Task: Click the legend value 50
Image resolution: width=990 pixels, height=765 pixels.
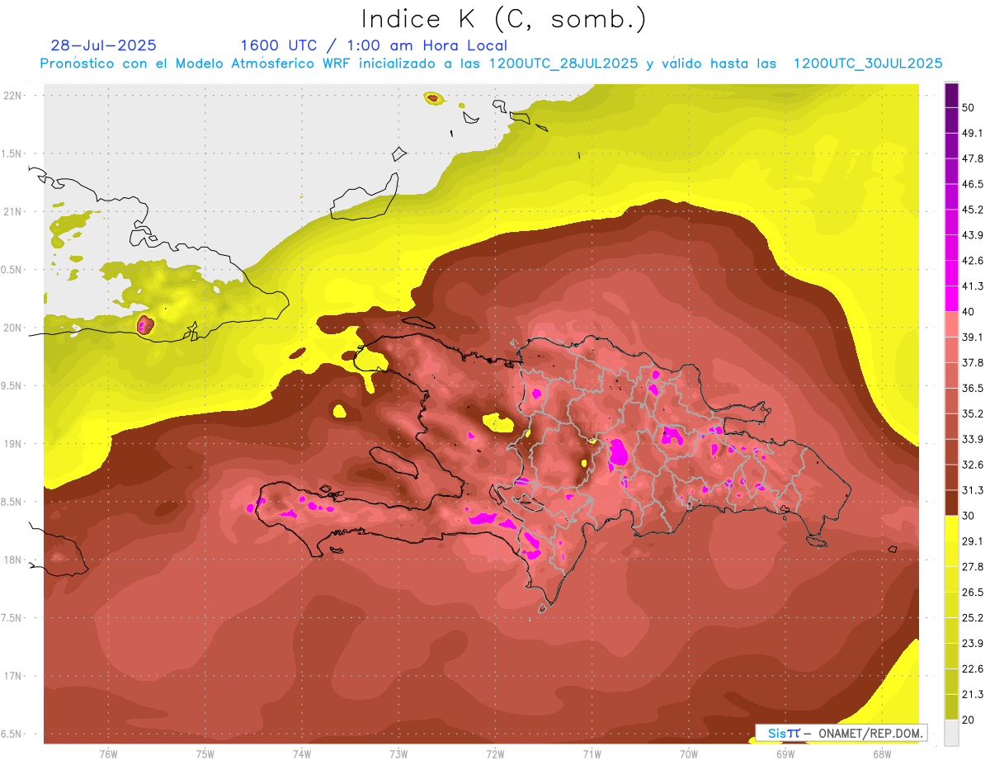Action: click(969, 107)
